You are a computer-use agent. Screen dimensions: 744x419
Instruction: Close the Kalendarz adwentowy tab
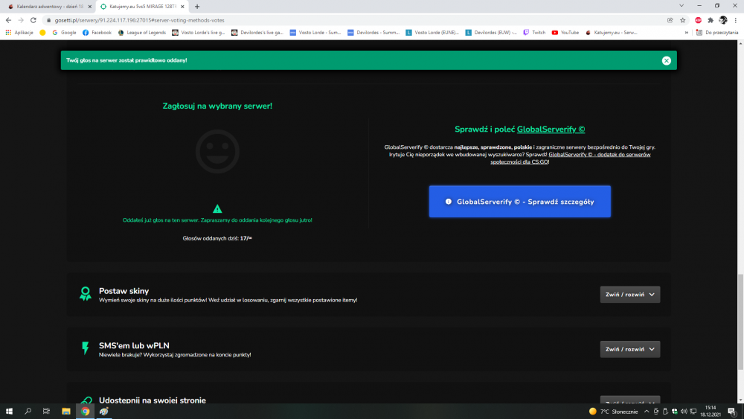90,7
